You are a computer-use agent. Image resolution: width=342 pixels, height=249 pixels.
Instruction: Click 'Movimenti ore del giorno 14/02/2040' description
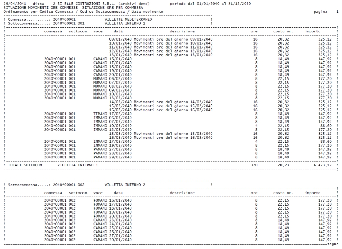tap(173, 102)
